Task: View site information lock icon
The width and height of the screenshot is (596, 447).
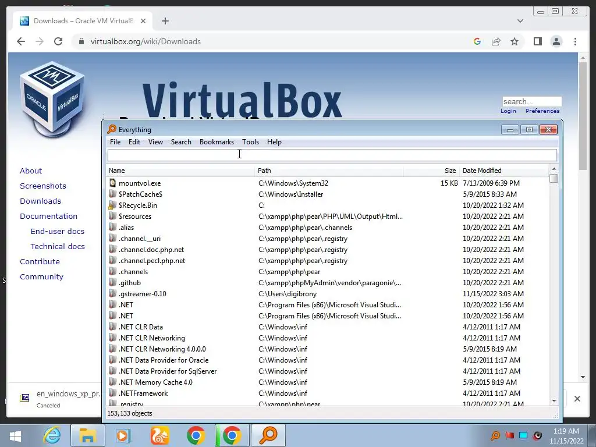Action: (x=81, y=41)
